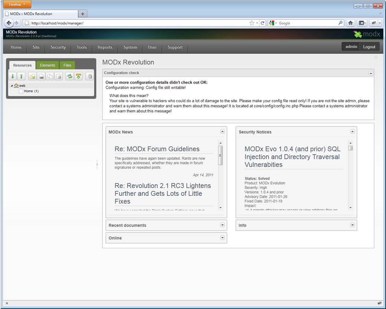
Task: Expand all tree nodes with green down arrow
Action: pos(12,76)
